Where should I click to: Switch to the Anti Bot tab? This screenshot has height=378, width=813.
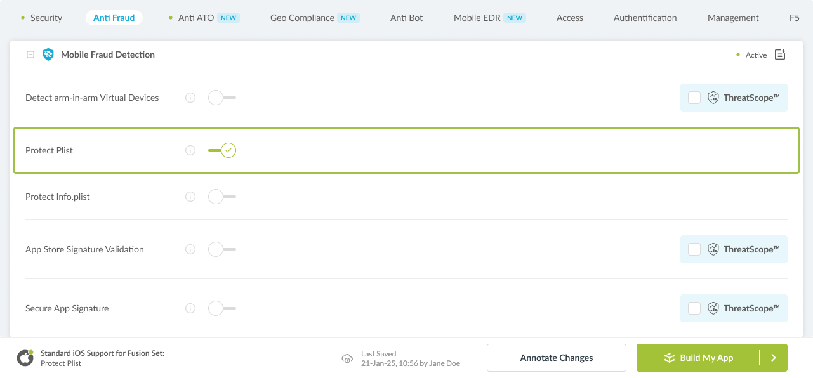(406, 18)
